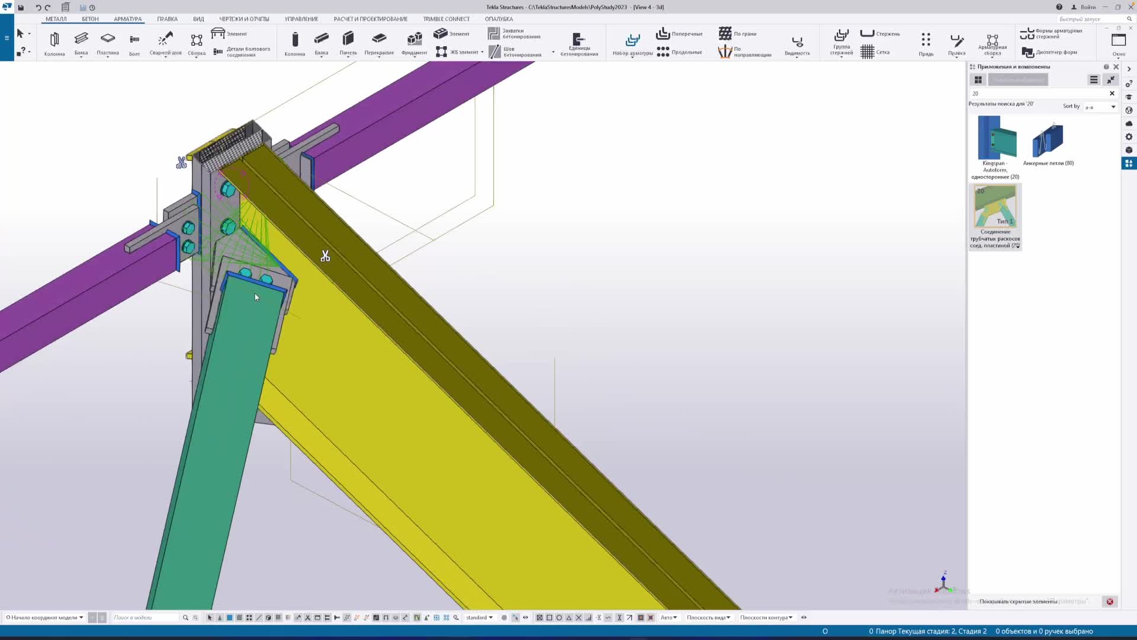This screenshot has width=1137, height=640.
Task: Collapse the side pane with chevron
Action: tap(1129, 69)
